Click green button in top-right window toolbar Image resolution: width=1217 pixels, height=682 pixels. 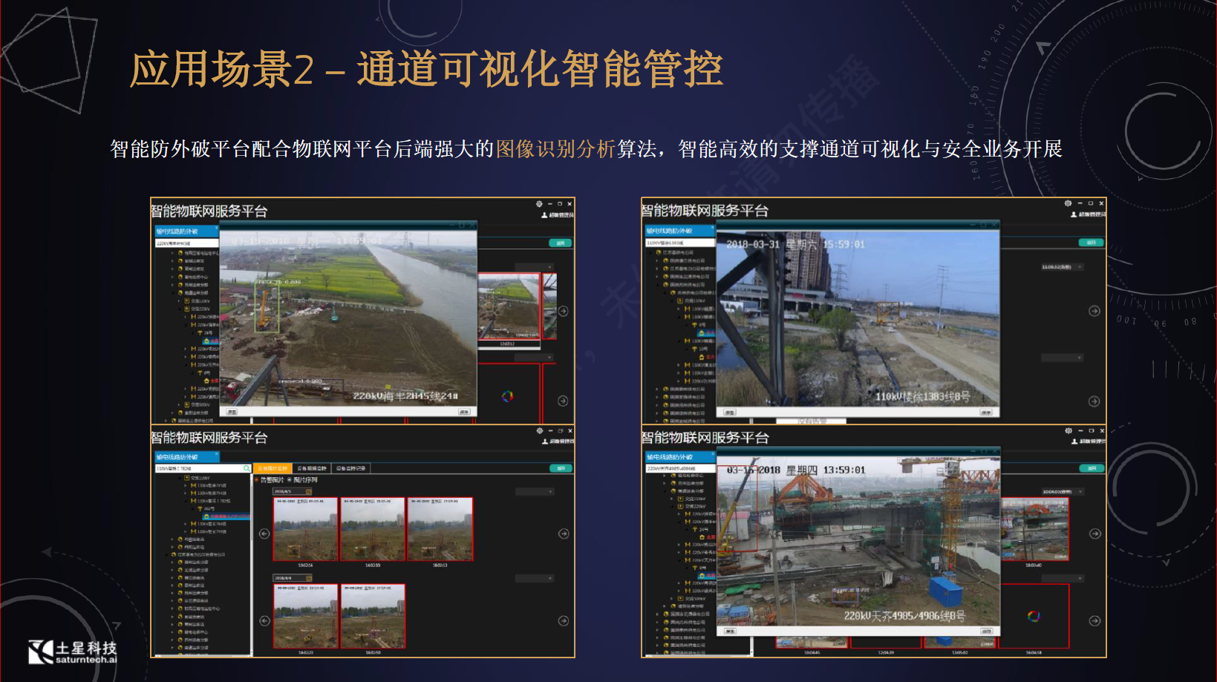click(x=1092, y=243)
